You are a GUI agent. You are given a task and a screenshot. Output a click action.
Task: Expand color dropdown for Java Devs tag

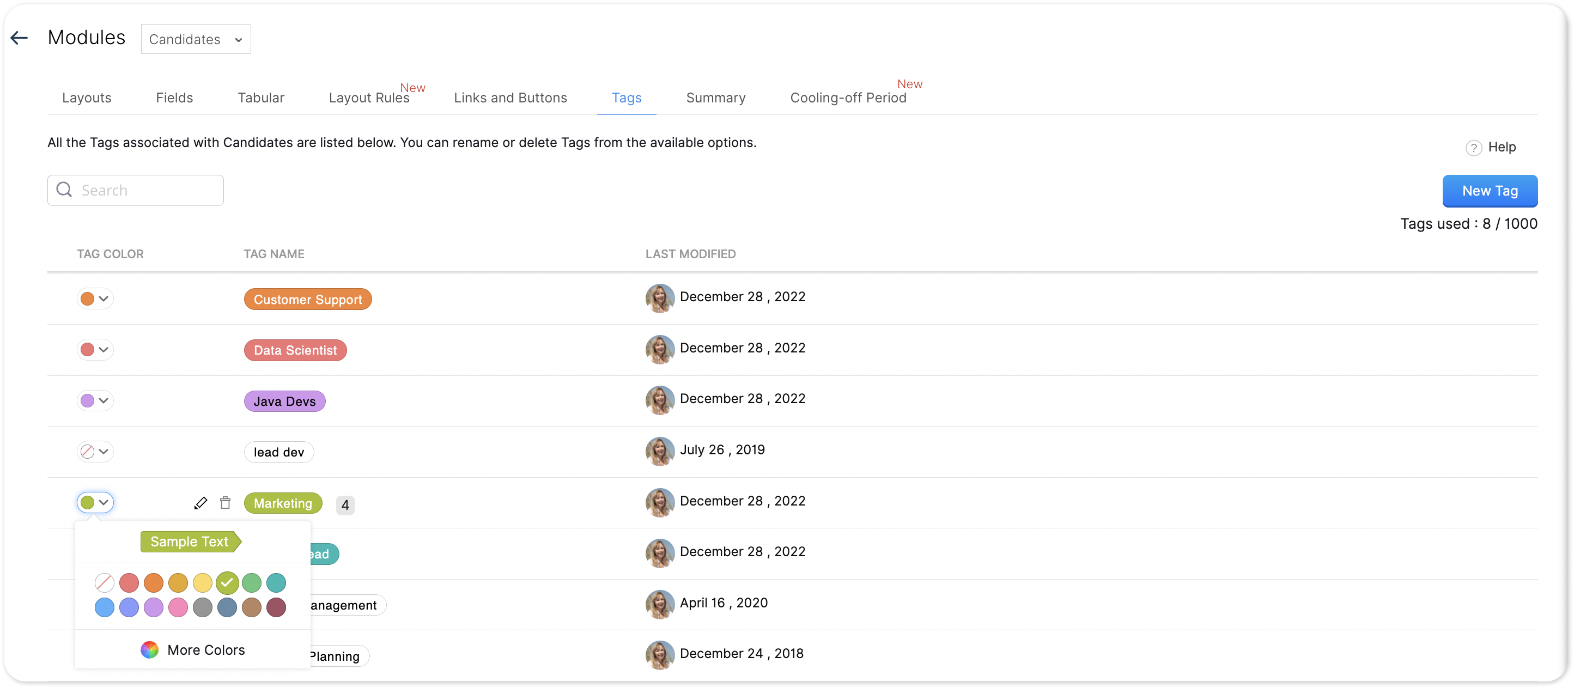[x=95, y=401]
